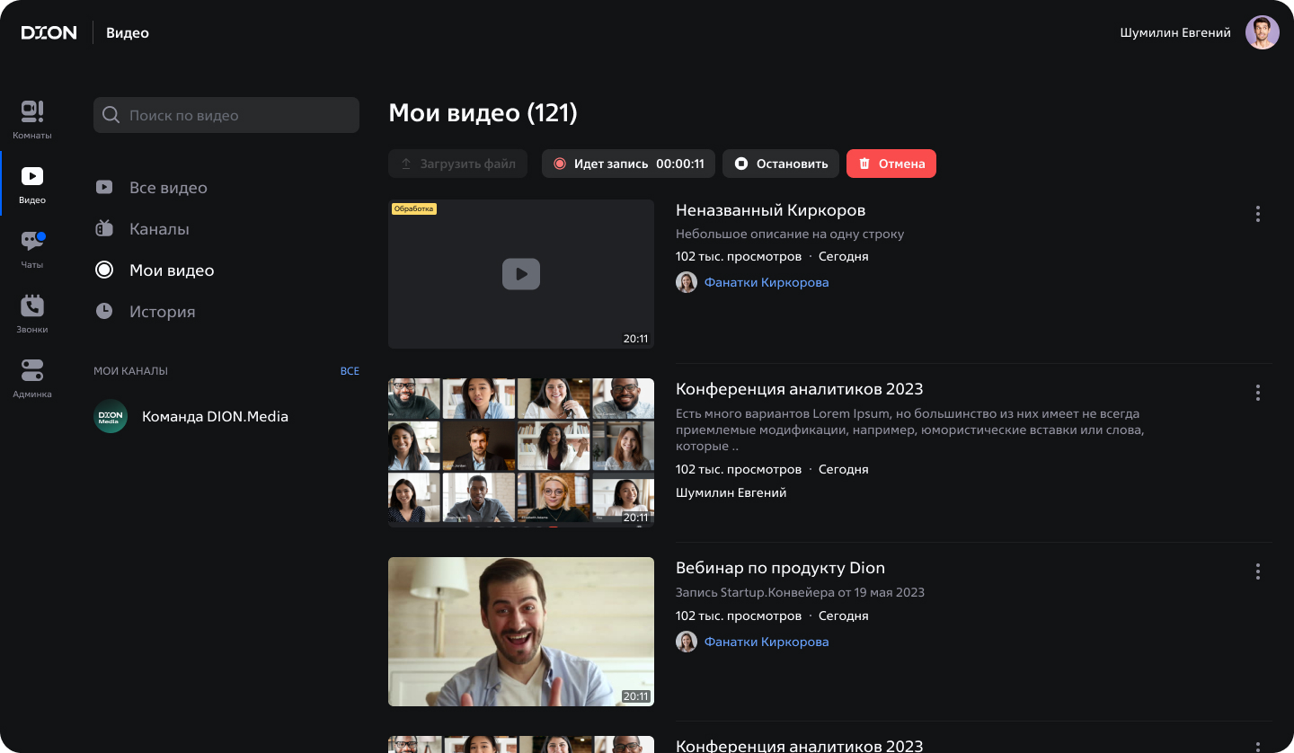The height and width of the screenshot is (753, 1294).
Task: Open the Вебинар по продукту Dion thumbnail
Action: 521,632
